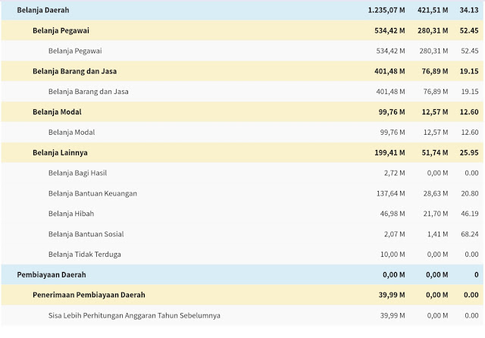Collapse the bold Belanja Barang dan Jasa group
Viewport: 485px width, 338px height.
tap(74, 71)
